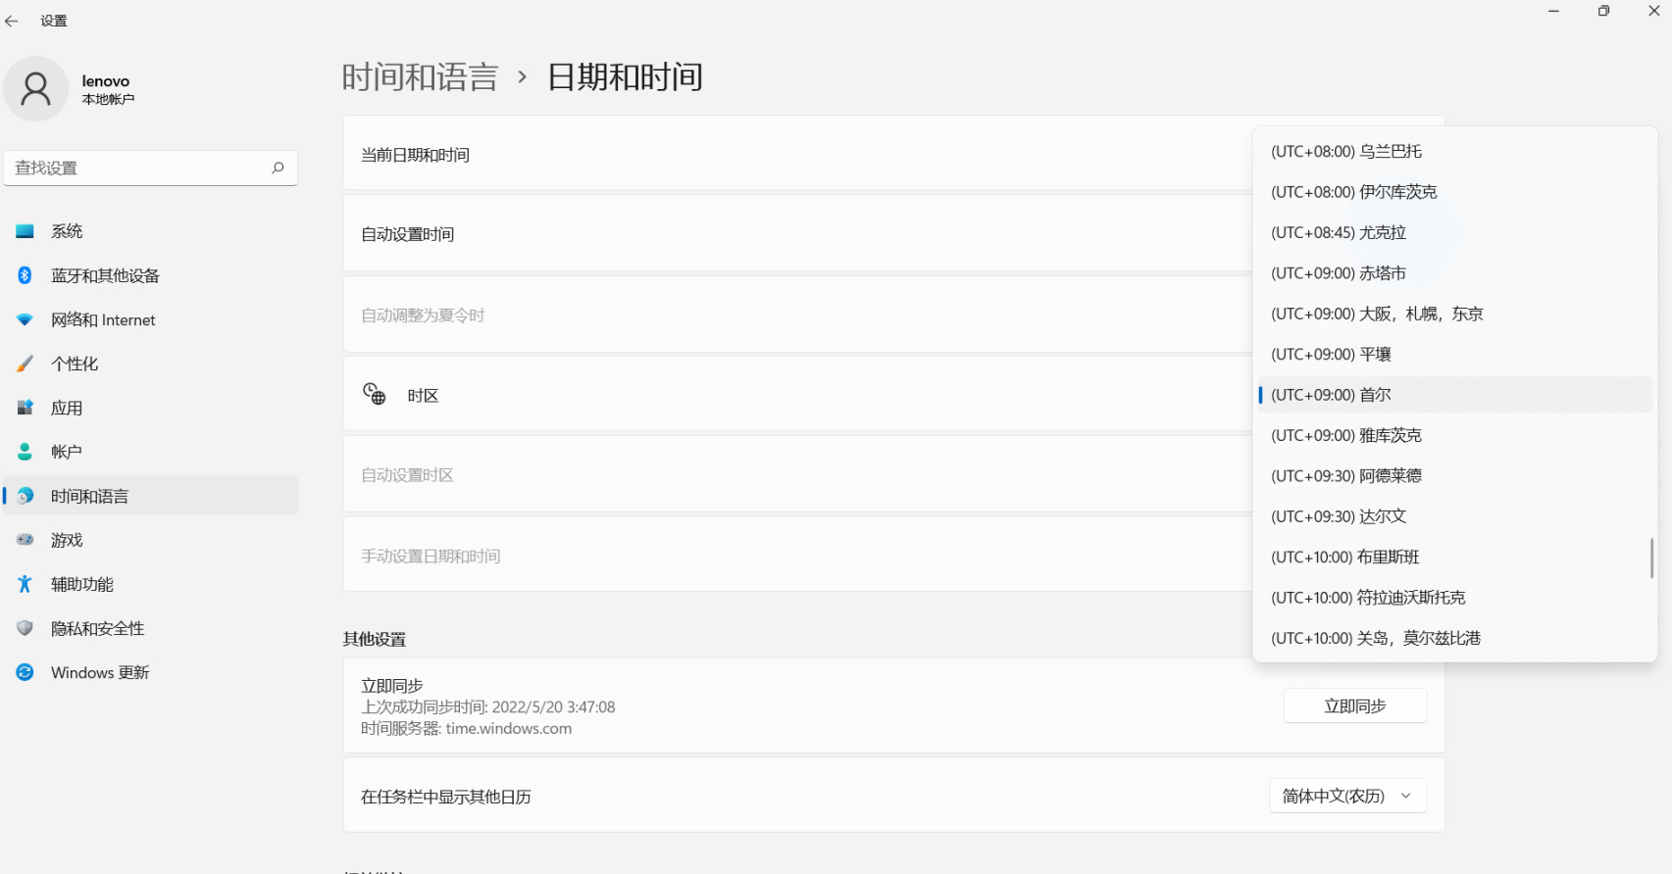Click the 时间服务器: time.windows.com text
The image size is (1672, 874).
pyautogui.click(x=467, y=728)
